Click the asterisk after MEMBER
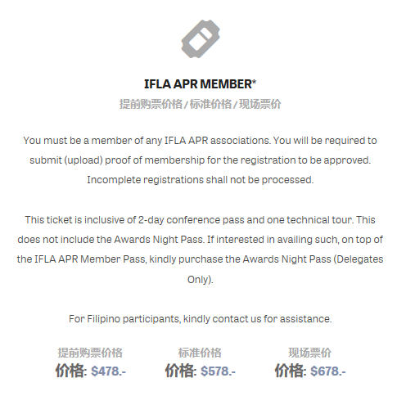The width and height of the screenshot is (406, 396). (x=254, y=81)
